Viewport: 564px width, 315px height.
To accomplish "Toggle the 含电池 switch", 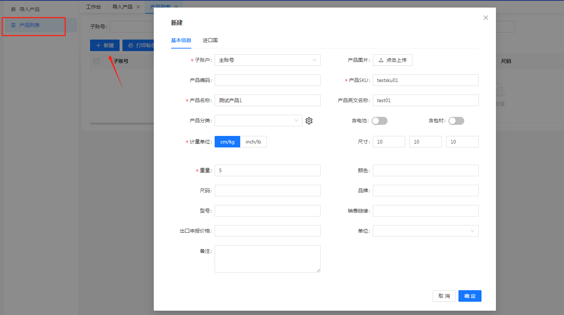I will (380, 121).
